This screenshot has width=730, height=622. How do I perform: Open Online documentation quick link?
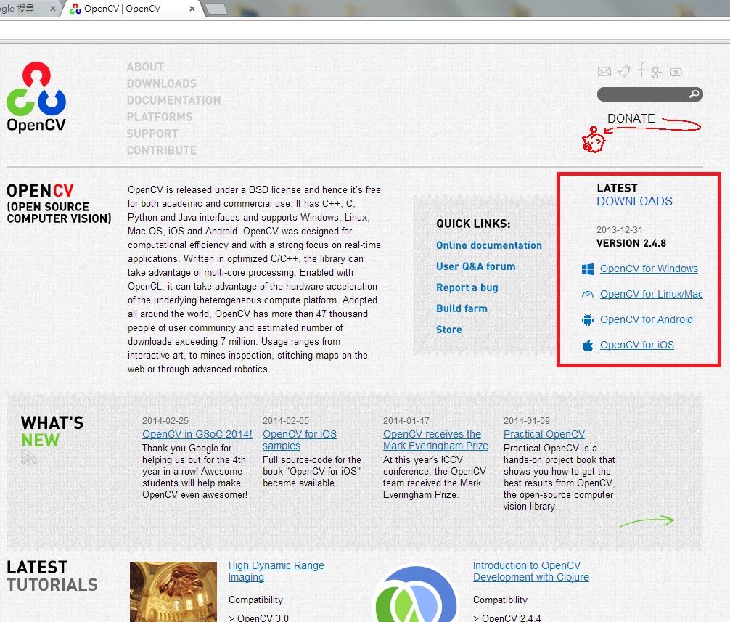click(x=489, y=245)
